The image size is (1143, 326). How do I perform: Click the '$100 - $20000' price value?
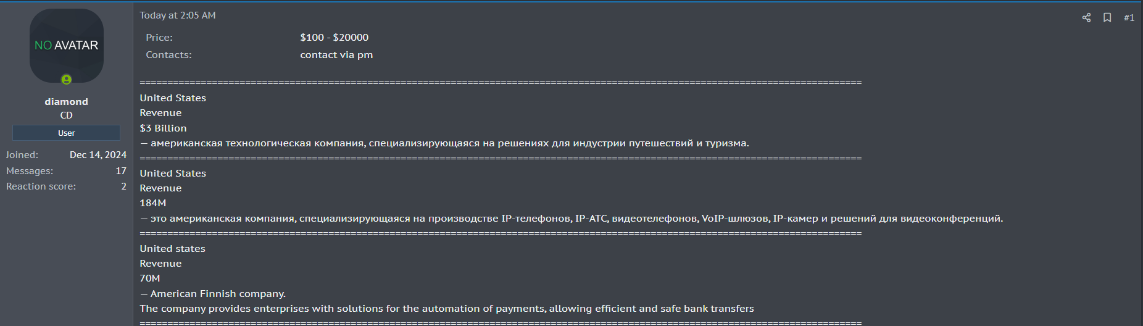click(335, 38)
